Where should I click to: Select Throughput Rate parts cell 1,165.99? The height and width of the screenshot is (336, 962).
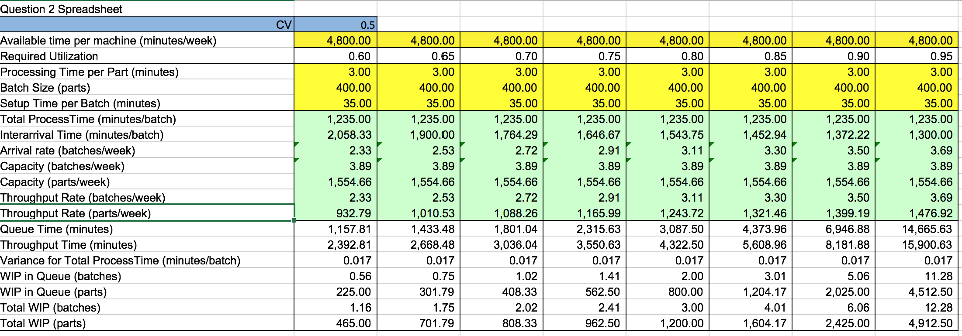pyautogui.click(x=585, y=213)
